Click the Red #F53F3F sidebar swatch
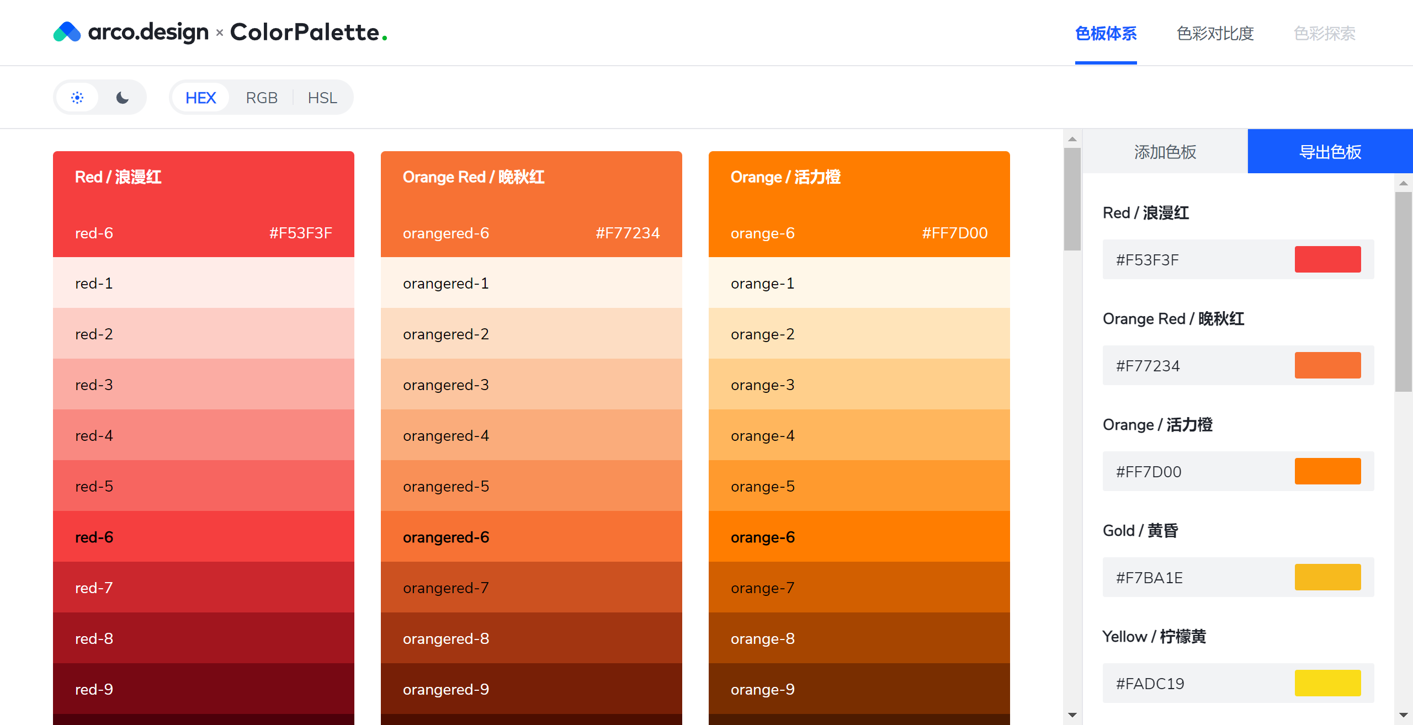1413x725 pixels. [1328, 259]
